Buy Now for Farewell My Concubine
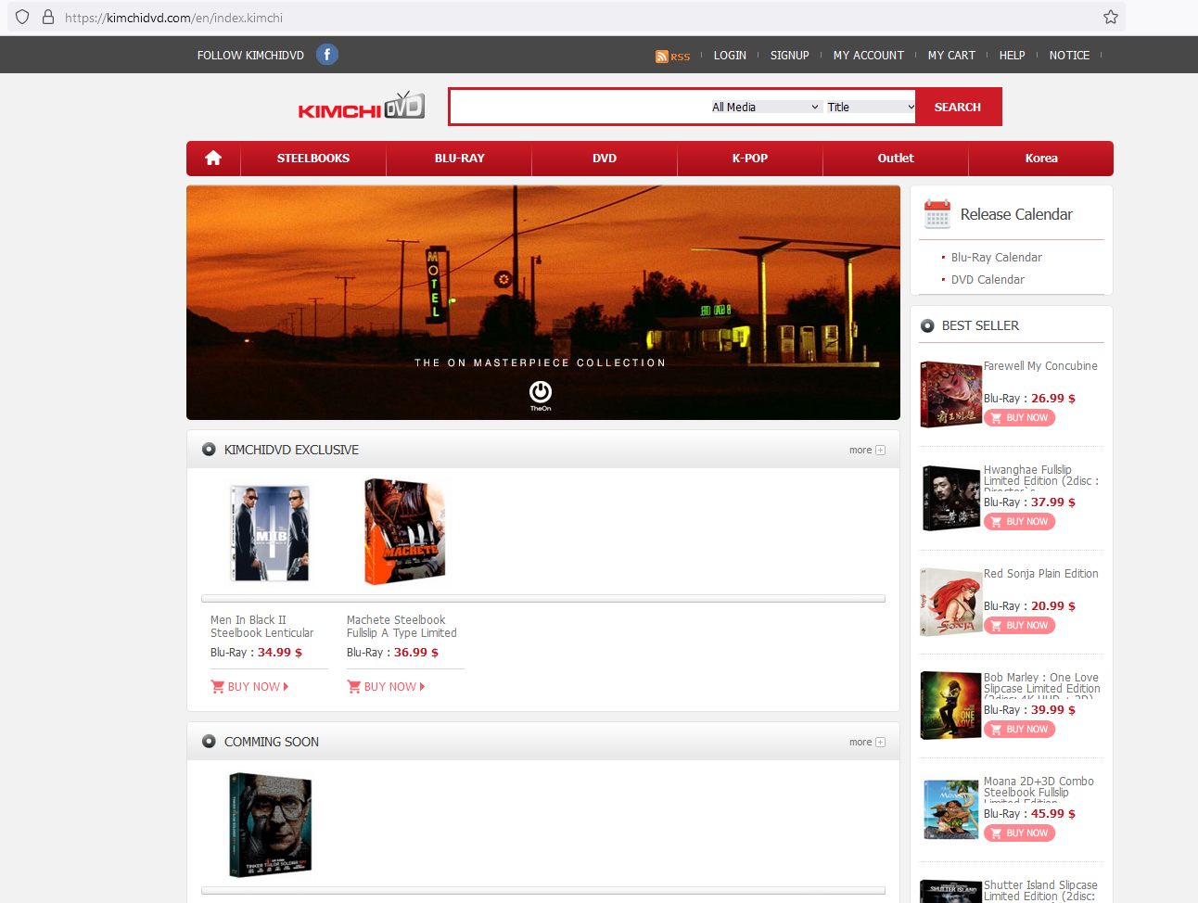This screenshot has width=1198, height=903. click(1019, 418)
